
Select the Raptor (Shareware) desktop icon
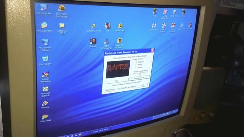[x=106, y=44]
